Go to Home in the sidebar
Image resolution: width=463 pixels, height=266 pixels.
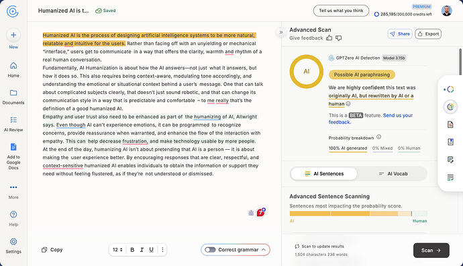click(13, 69)
